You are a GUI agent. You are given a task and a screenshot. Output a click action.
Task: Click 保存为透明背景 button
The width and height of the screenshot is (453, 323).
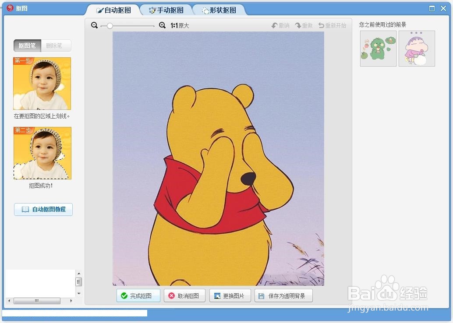click(283, 295)
